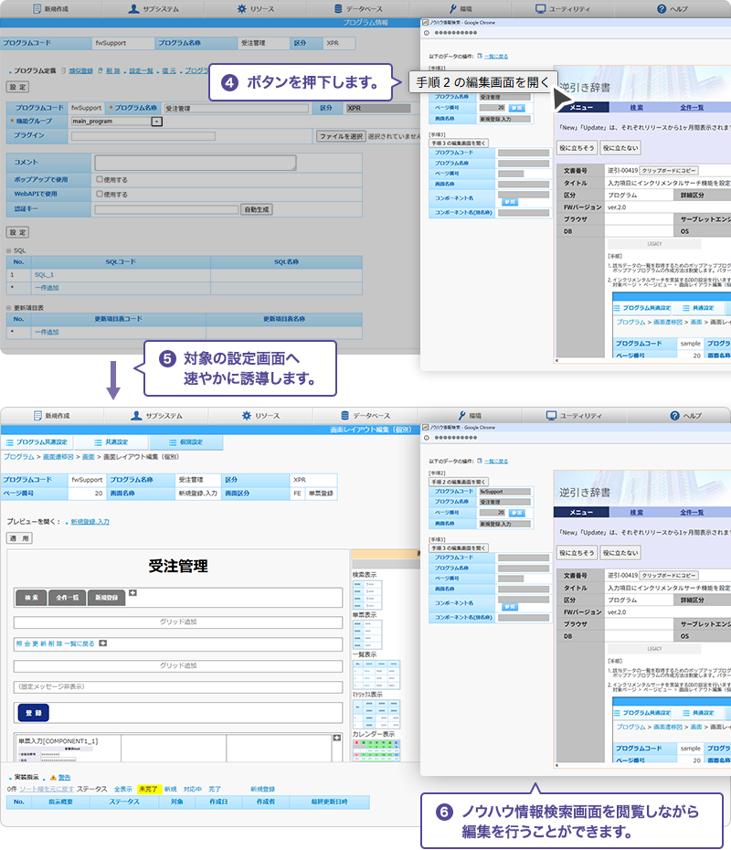Click question mark icon of ヘルプ in lower menu bar
Screen dimensions: 731x850
click(674, 415)
